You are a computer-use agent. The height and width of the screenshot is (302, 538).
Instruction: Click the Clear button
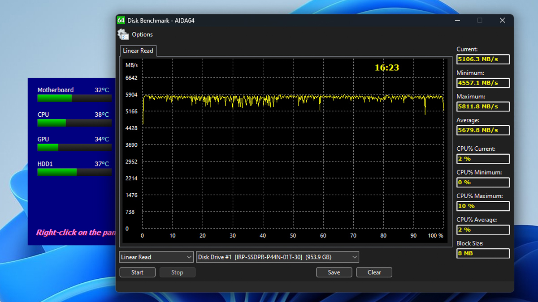point(374,272)
